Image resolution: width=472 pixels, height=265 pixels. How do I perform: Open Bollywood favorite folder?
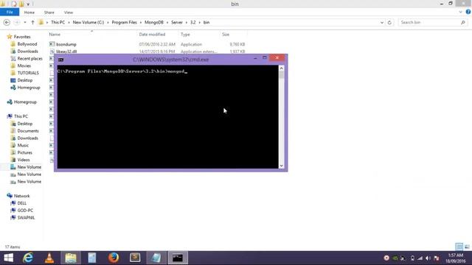coord(27,44)
